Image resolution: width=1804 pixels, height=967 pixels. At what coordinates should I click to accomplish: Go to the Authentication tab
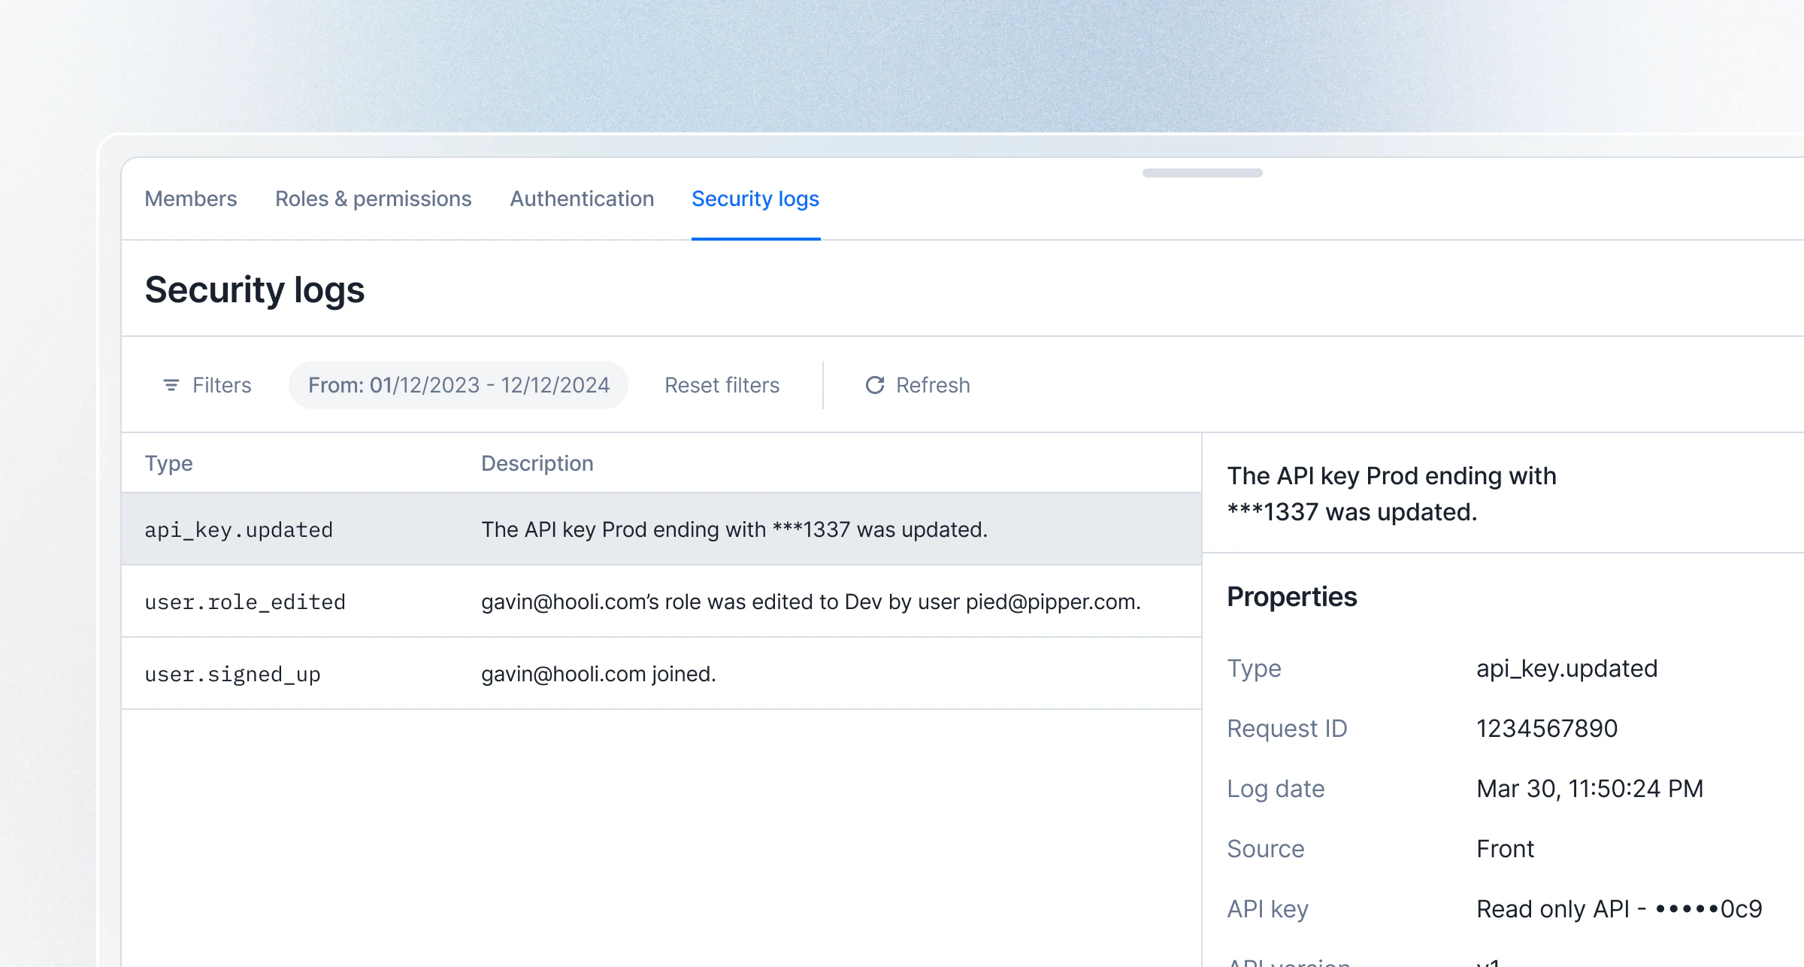click(x=582, y=199)
